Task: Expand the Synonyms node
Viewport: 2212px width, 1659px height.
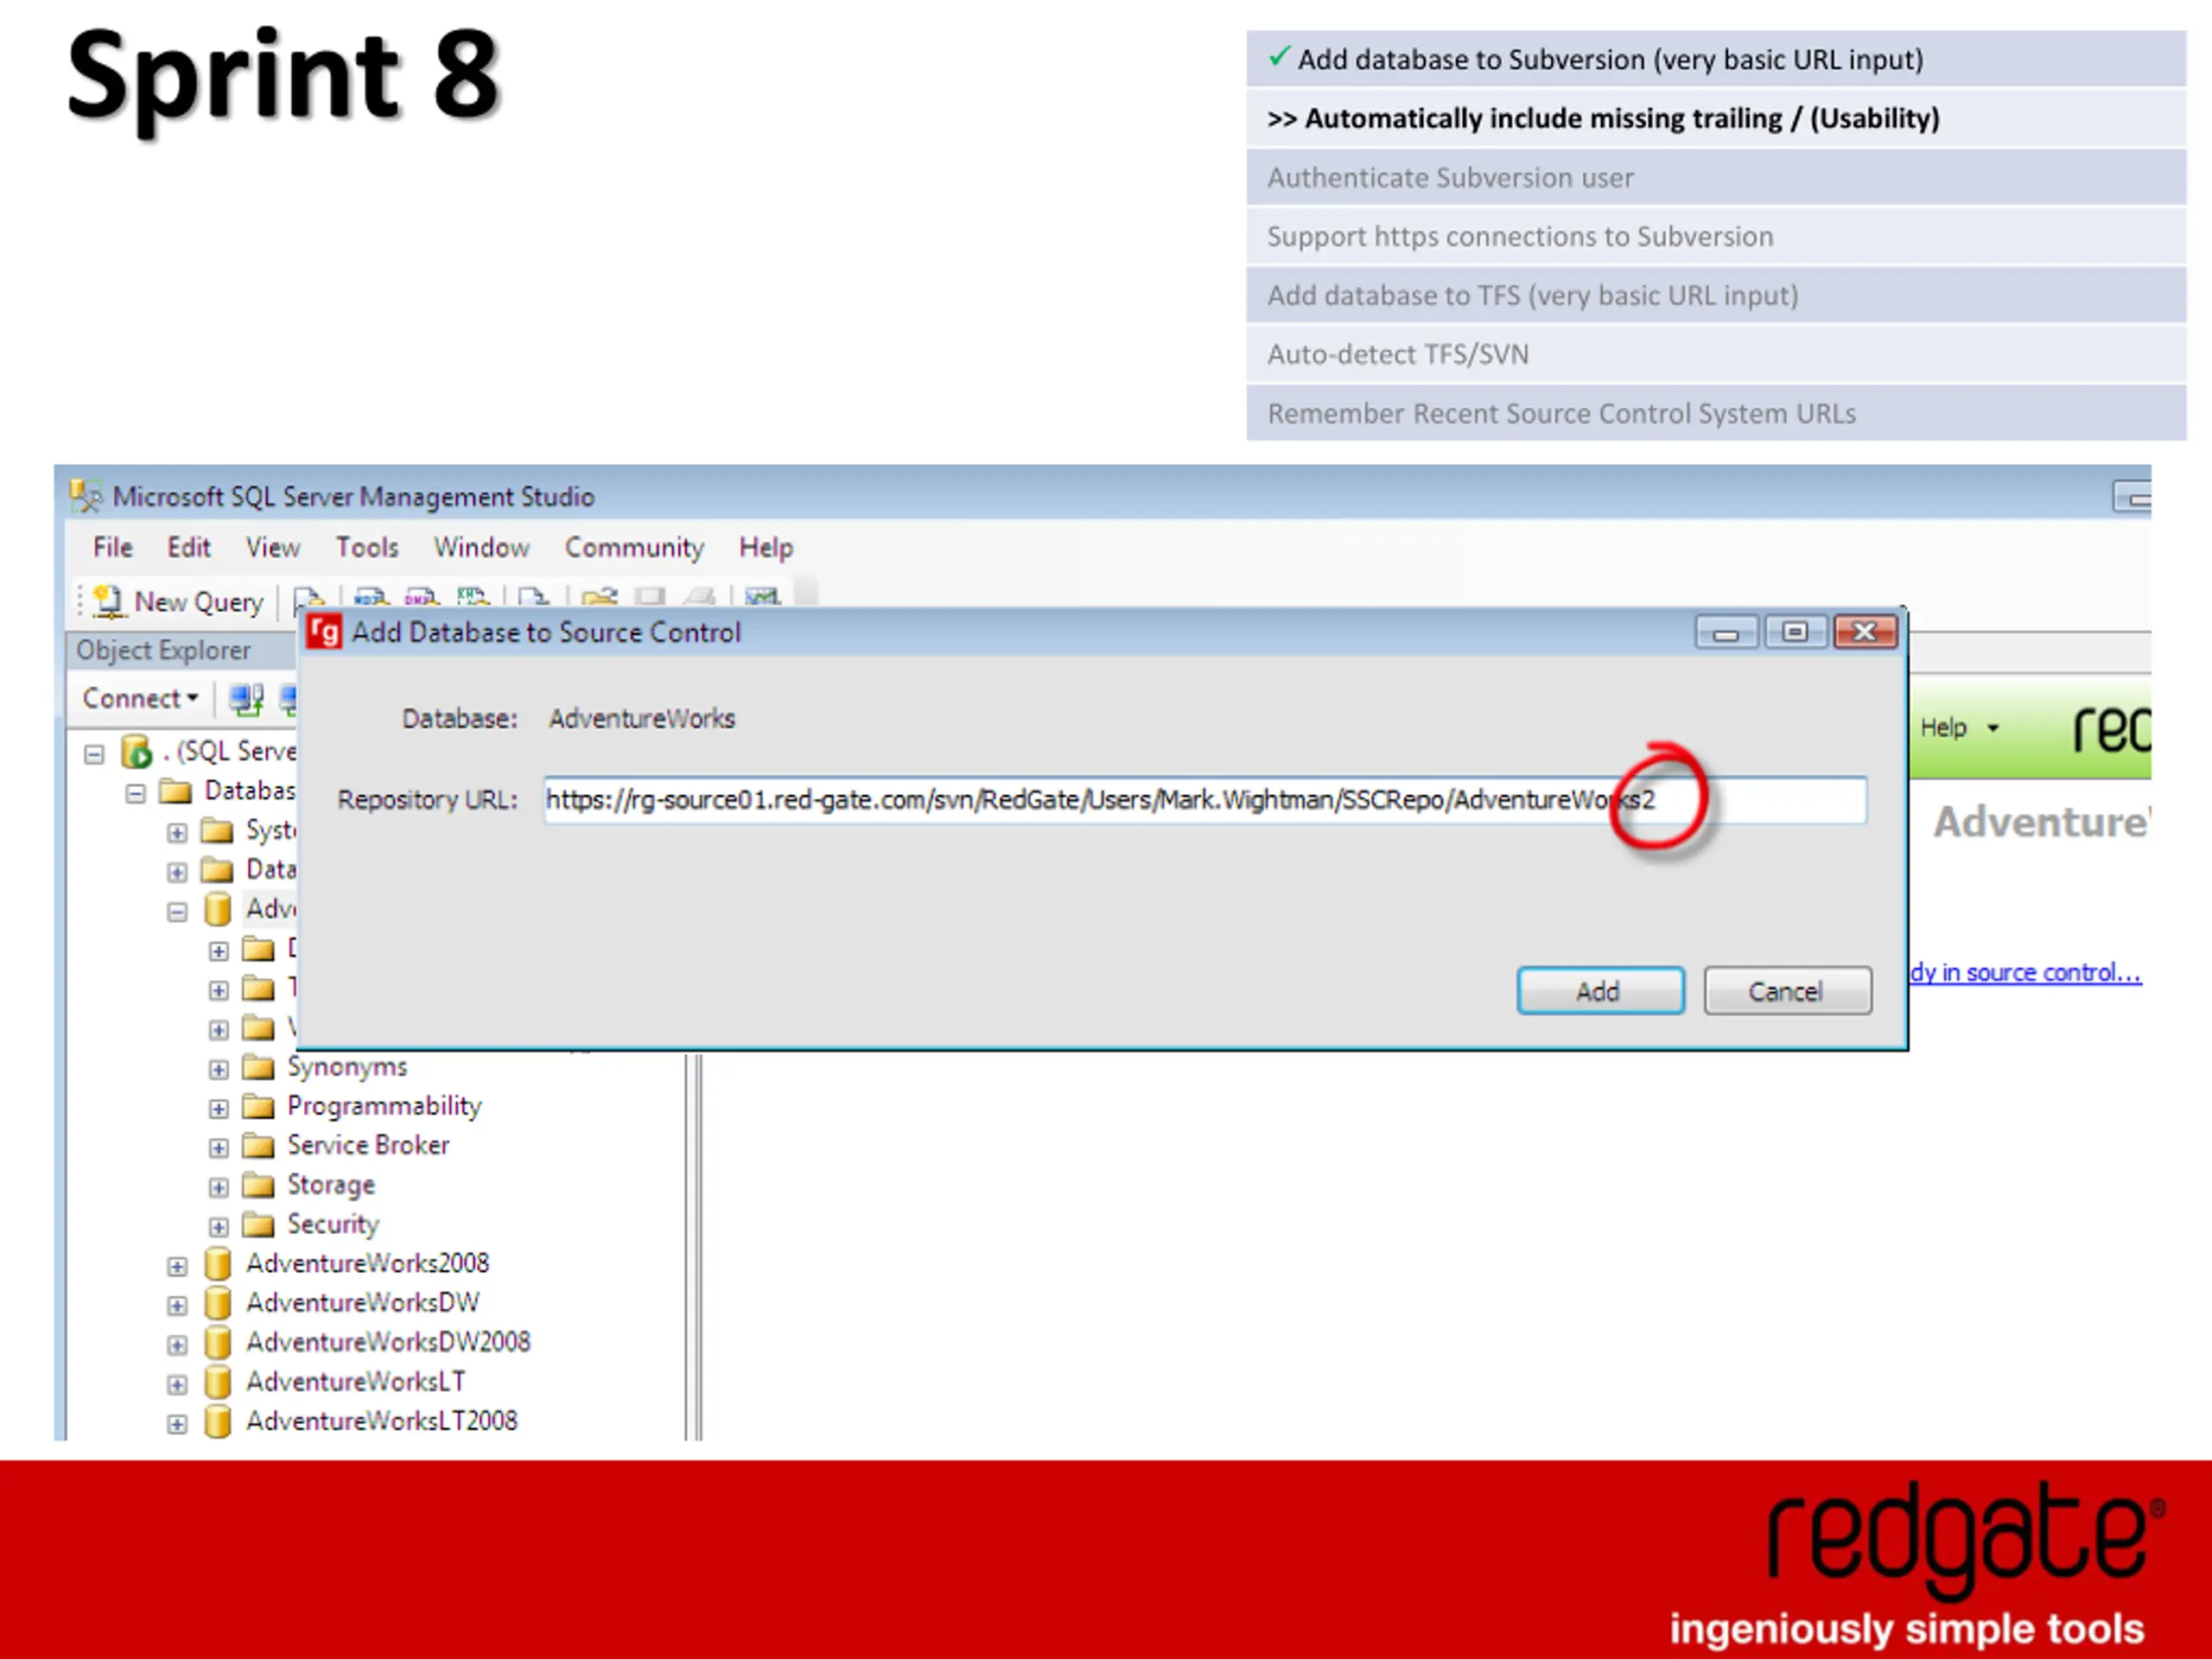Action: click(x=218, y=1070)
